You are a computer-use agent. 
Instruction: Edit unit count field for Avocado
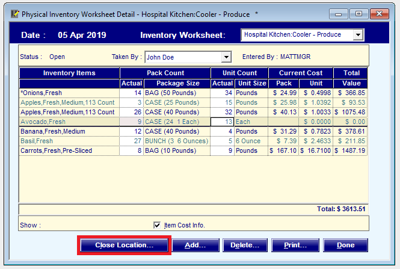pos(223,122)
